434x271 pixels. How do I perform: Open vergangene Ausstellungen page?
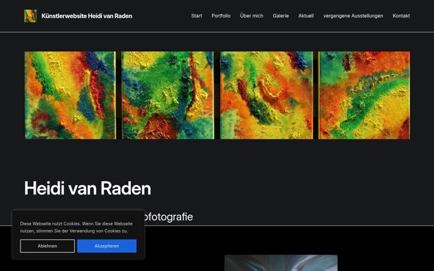coord(353,16)
